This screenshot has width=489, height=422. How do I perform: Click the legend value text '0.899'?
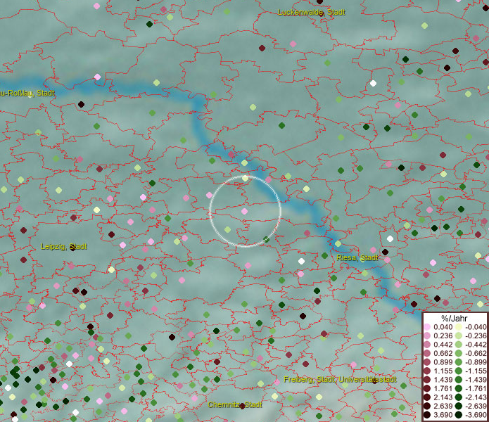443,362
